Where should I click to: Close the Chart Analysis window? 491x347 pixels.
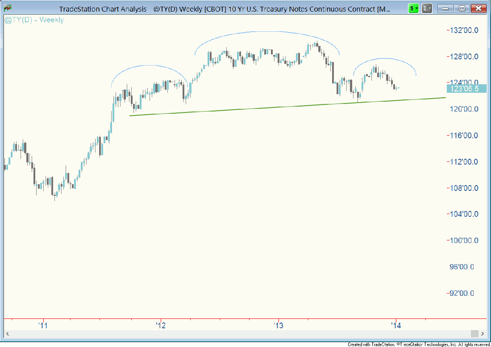point(478,8)
